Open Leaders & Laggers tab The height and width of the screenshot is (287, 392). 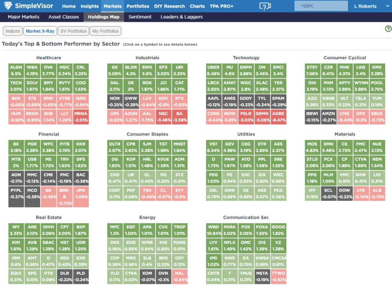pyautogui.click(x=181, y=17)
